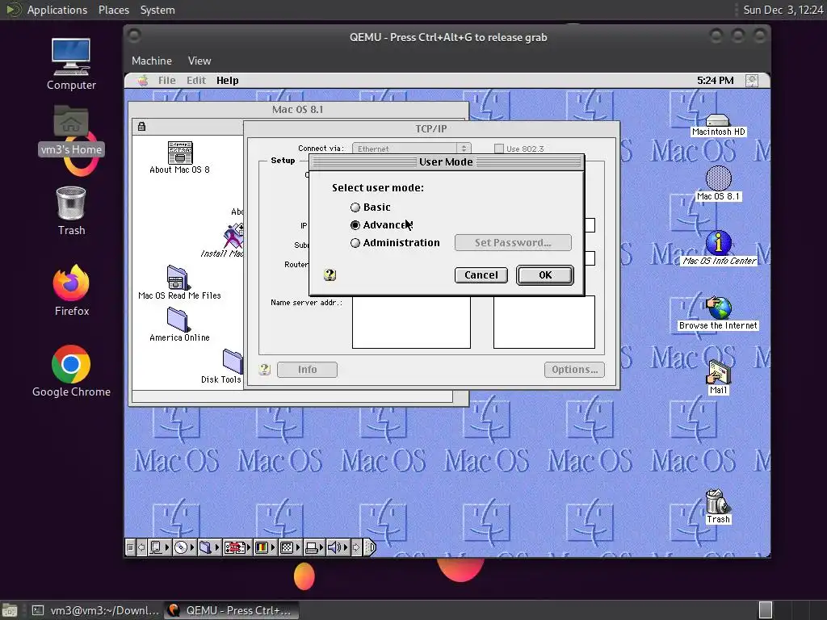Open the System menu in top panel
The image size is (827, 620).
[x=157, y=10]
